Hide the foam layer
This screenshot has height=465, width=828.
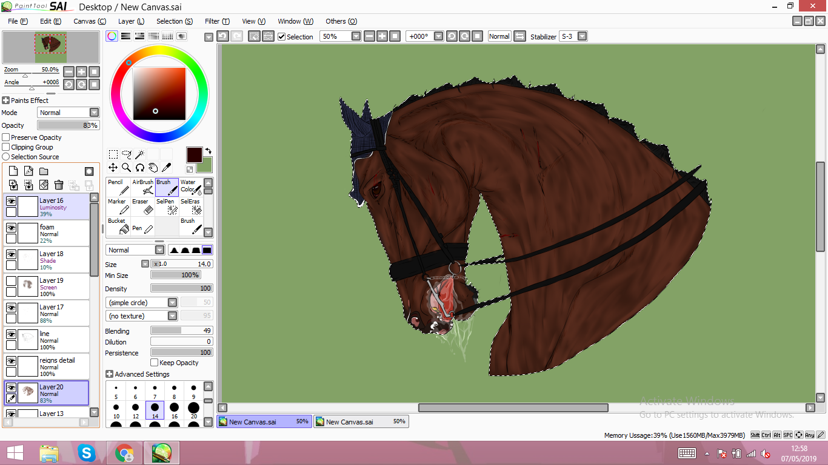coord(11,228)
